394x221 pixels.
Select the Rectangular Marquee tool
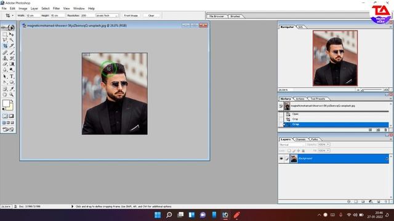click(x=5, y=34)
